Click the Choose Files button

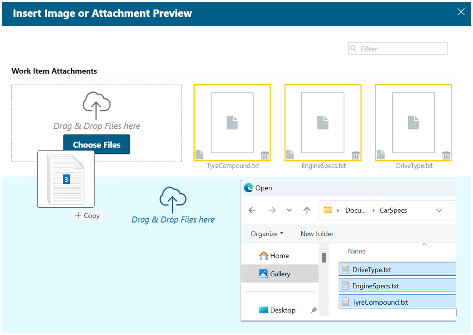coord(97,144)
